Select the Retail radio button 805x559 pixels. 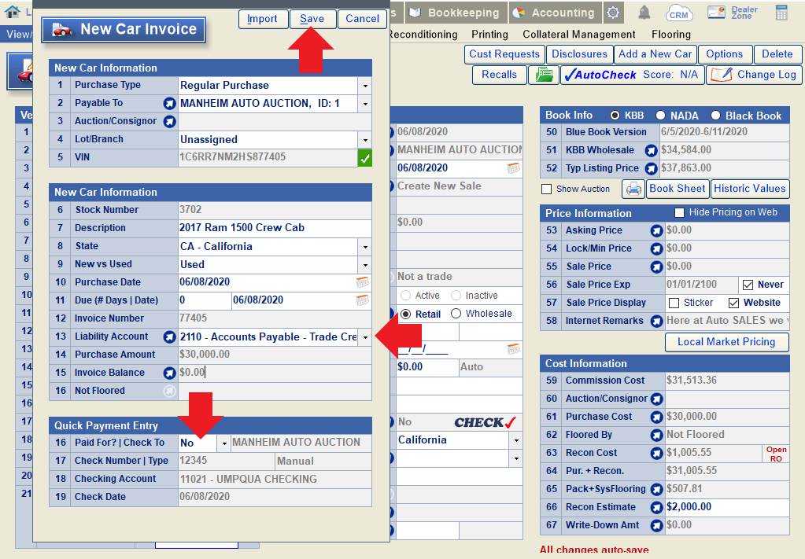[x=405, y=314]
